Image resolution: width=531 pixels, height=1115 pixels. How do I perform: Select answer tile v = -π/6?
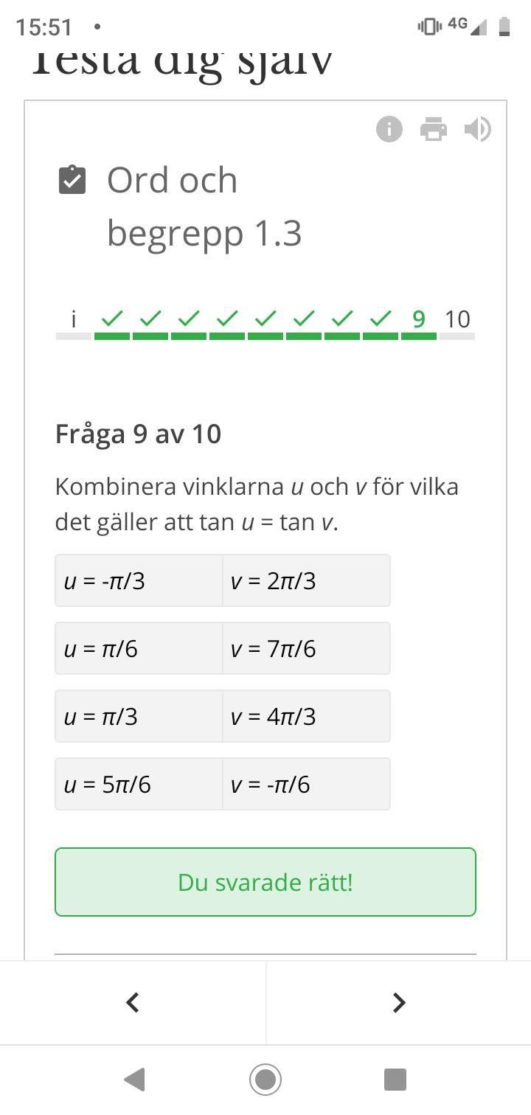(x=306, y=785)
